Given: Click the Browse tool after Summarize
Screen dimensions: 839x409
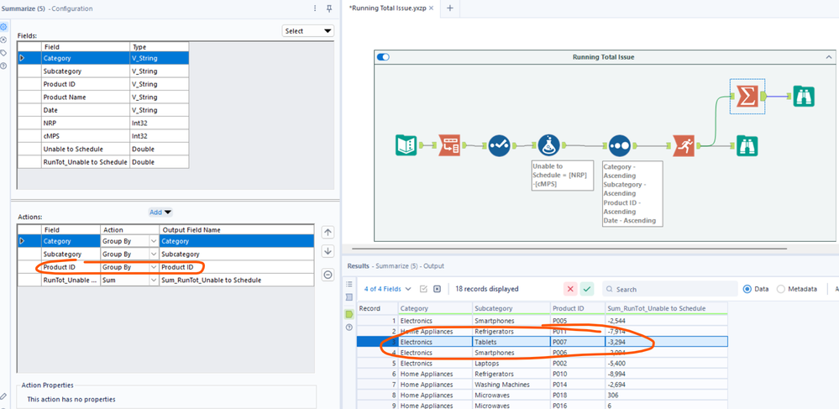Looking at the screenshot, I should pyautogui.click(x=802, y=97).
